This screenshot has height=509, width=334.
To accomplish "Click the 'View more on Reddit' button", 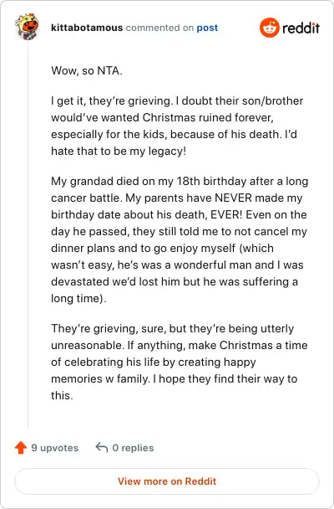I will pyautogui.click(x=167, y=481).
